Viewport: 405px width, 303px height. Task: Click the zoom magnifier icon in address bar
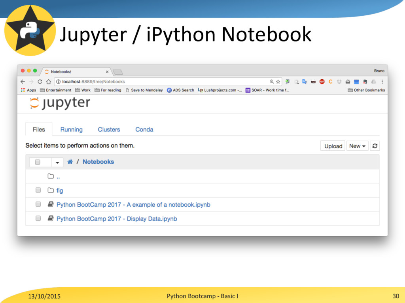[272, 82]
